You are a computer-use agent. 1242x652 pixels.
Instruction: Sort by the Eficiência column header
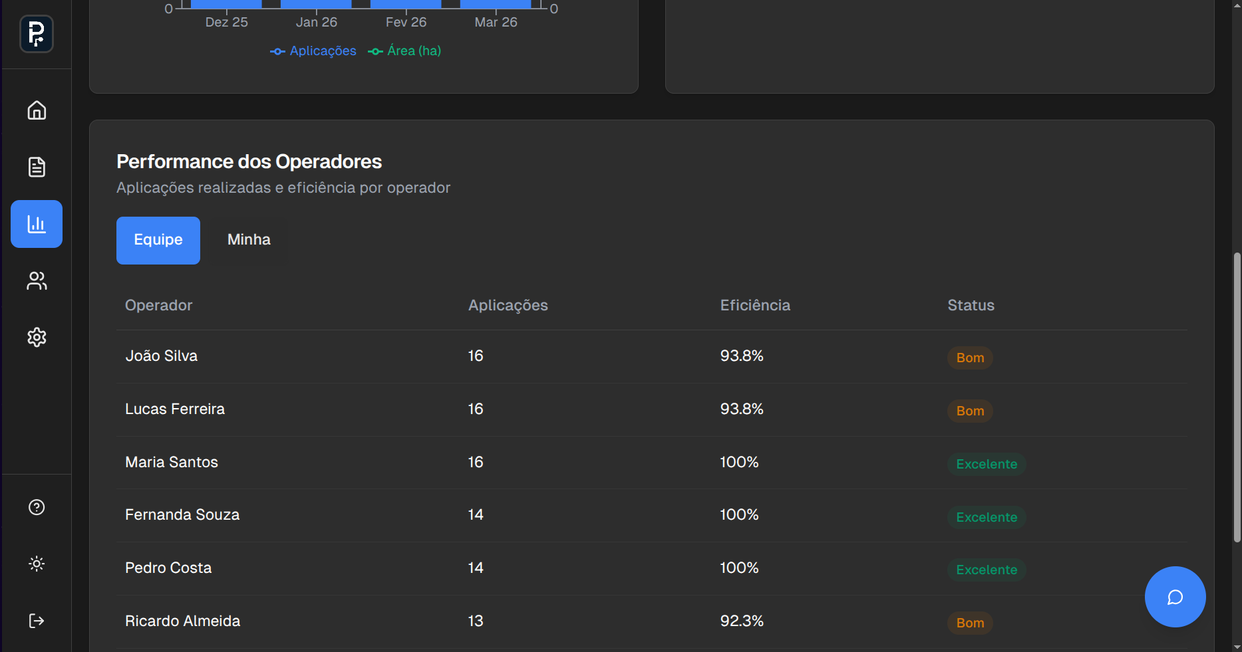coord(754,305)
